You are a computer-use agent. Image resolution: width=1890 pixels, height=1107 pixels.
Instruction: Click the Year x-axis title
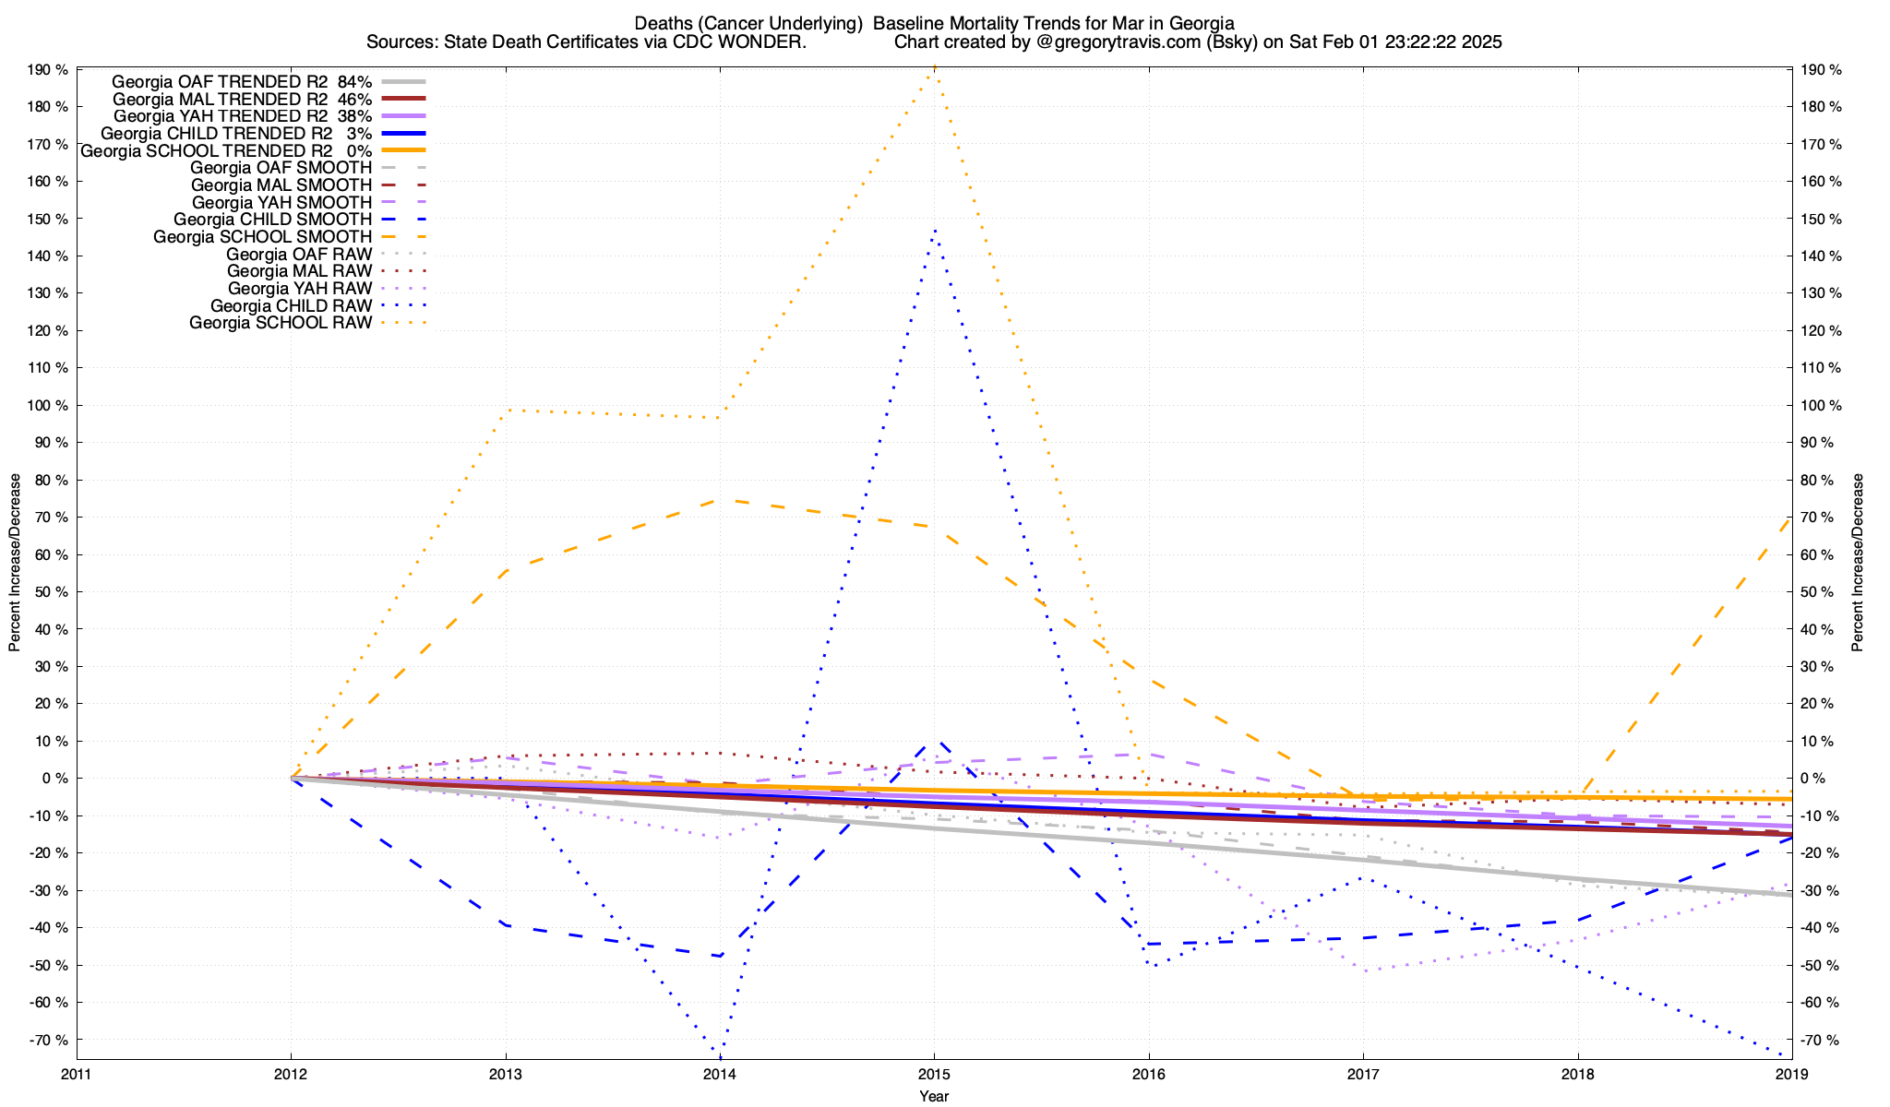pyautogui.click(x=934, y=1096)
